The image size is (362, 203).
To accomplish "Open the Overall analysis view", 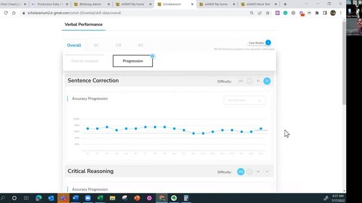I will (85, 61).
